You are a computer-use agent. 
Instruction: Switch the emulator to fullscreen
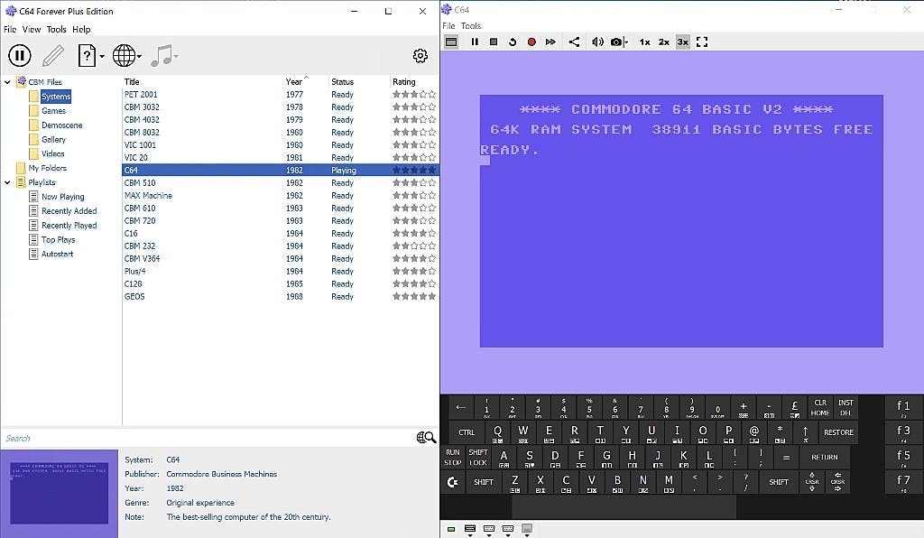(702, 42)
